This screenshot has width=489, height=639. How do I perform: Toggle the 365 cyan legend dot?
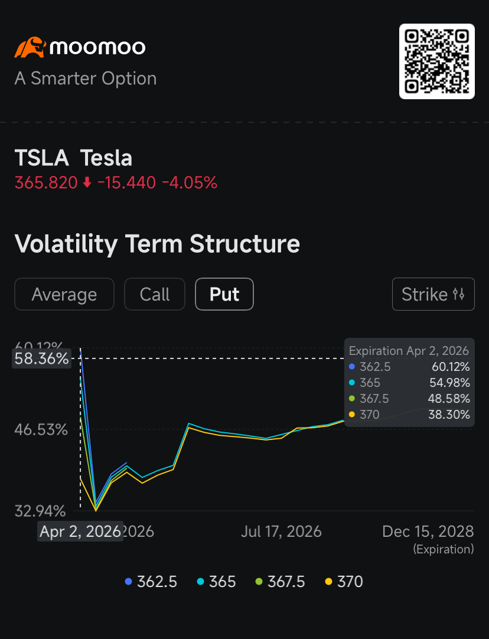click(200, 582)
